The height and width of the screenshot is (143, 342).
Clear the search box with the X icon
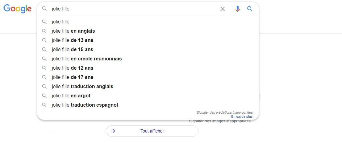click(x=223, y=9)
